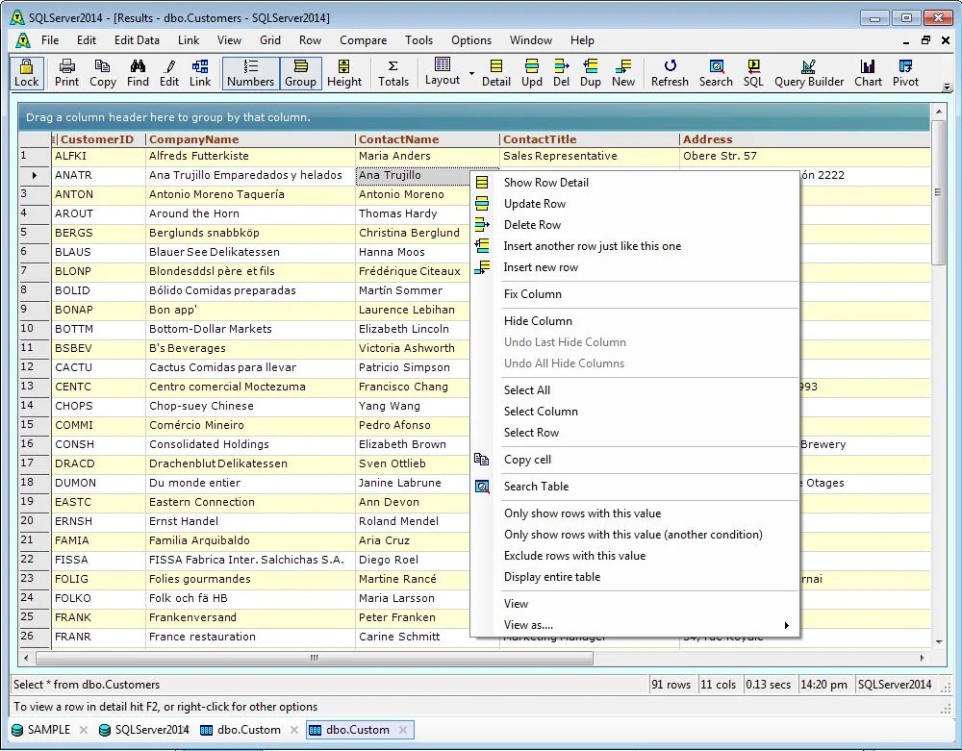962x751 pixels.
Task: Click the Copy toolbar icon
Action: tap(103, 73)
